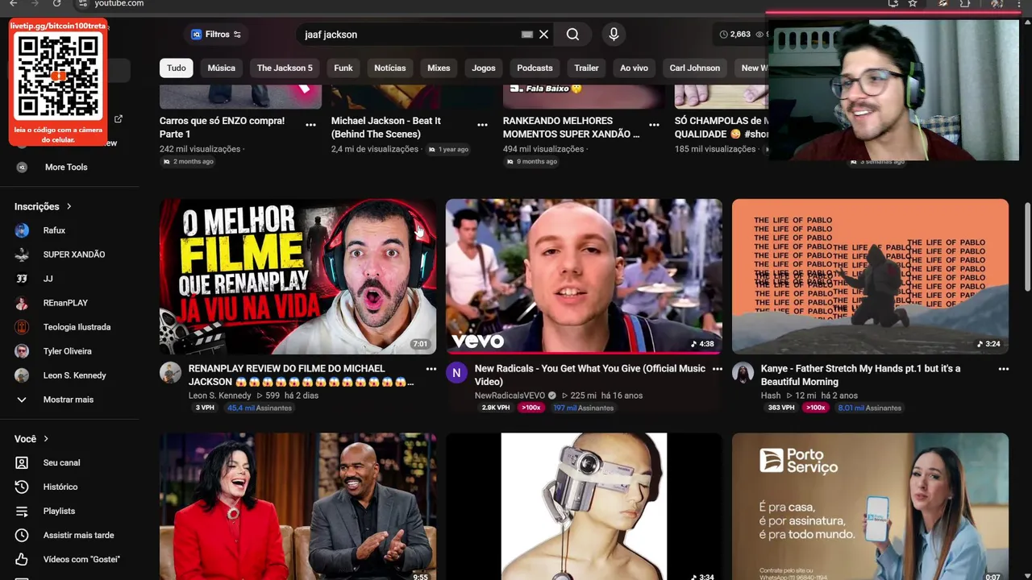Start voice search with microphone icon
Screen dimensions: 1032x580
[x=614, y=35]
